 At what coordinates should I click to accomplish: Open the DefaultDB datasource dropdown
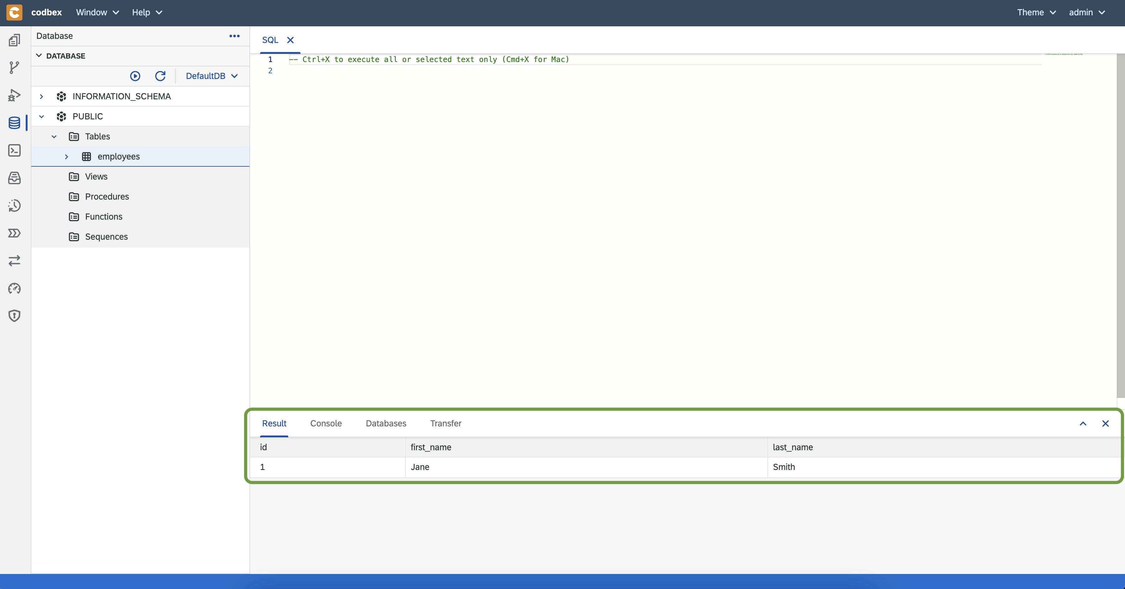pos(212,76)
